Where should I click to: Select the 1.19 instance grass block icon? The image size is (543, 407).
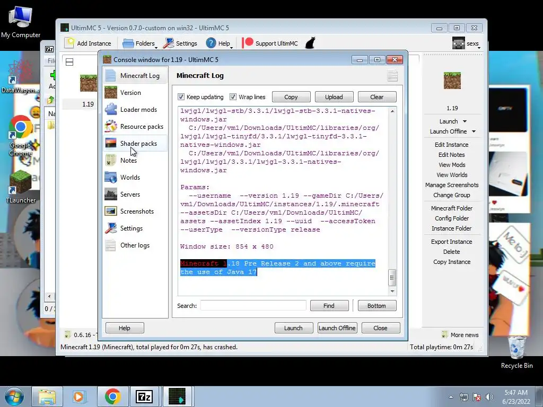click(88, 83)
